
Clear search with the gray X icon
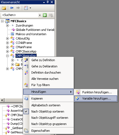click(51, 15)
